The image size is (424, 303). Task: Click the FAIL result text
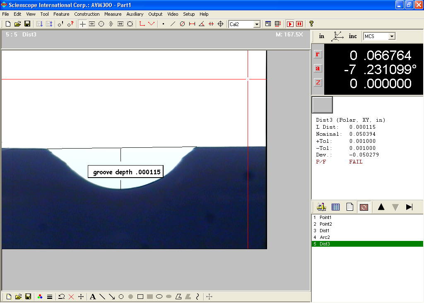tap(356, 161)
